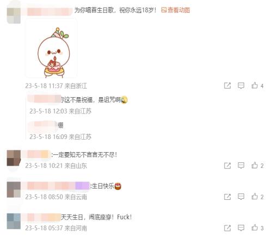Share the Yunnan birthday comment
Screen dimensions: 272x239
(x=227, y=197)
